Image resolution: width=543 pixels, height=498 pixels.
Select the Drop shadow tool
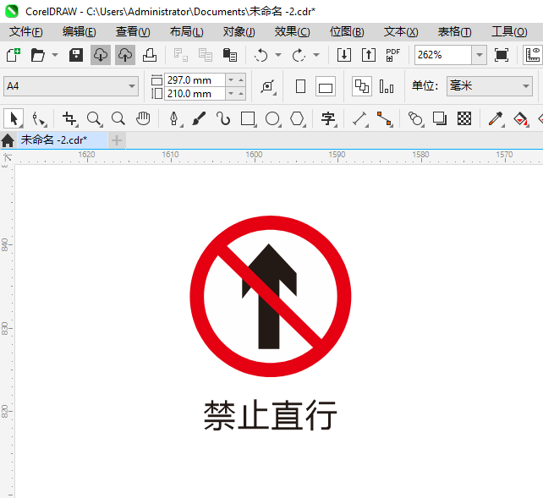pos(440,118)
